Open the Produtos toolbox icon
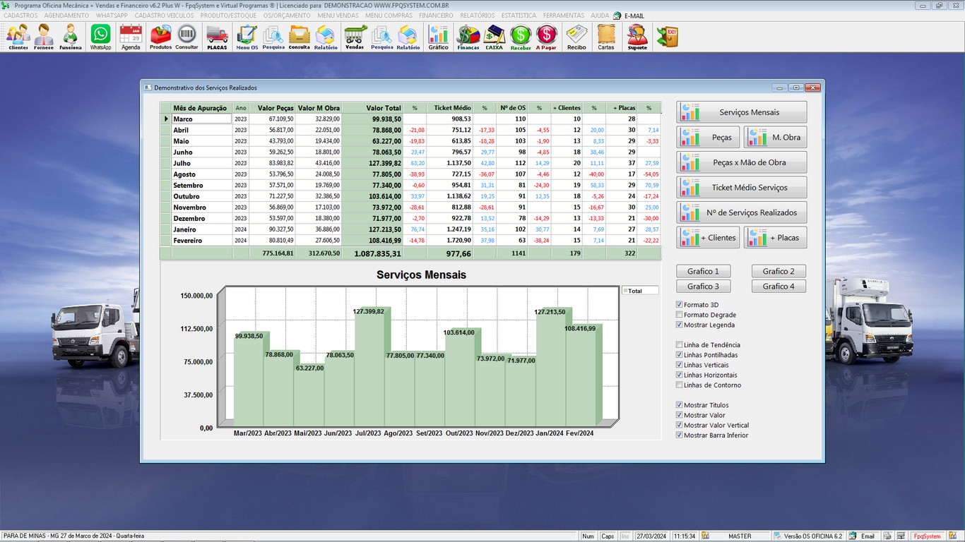Viewport: 965px width, 542px height. pyautogui.click(x=160, y=37)
